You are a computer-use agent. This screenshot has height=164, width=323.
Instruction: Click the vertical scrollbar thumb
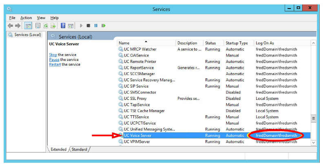[x=314, y=119]
